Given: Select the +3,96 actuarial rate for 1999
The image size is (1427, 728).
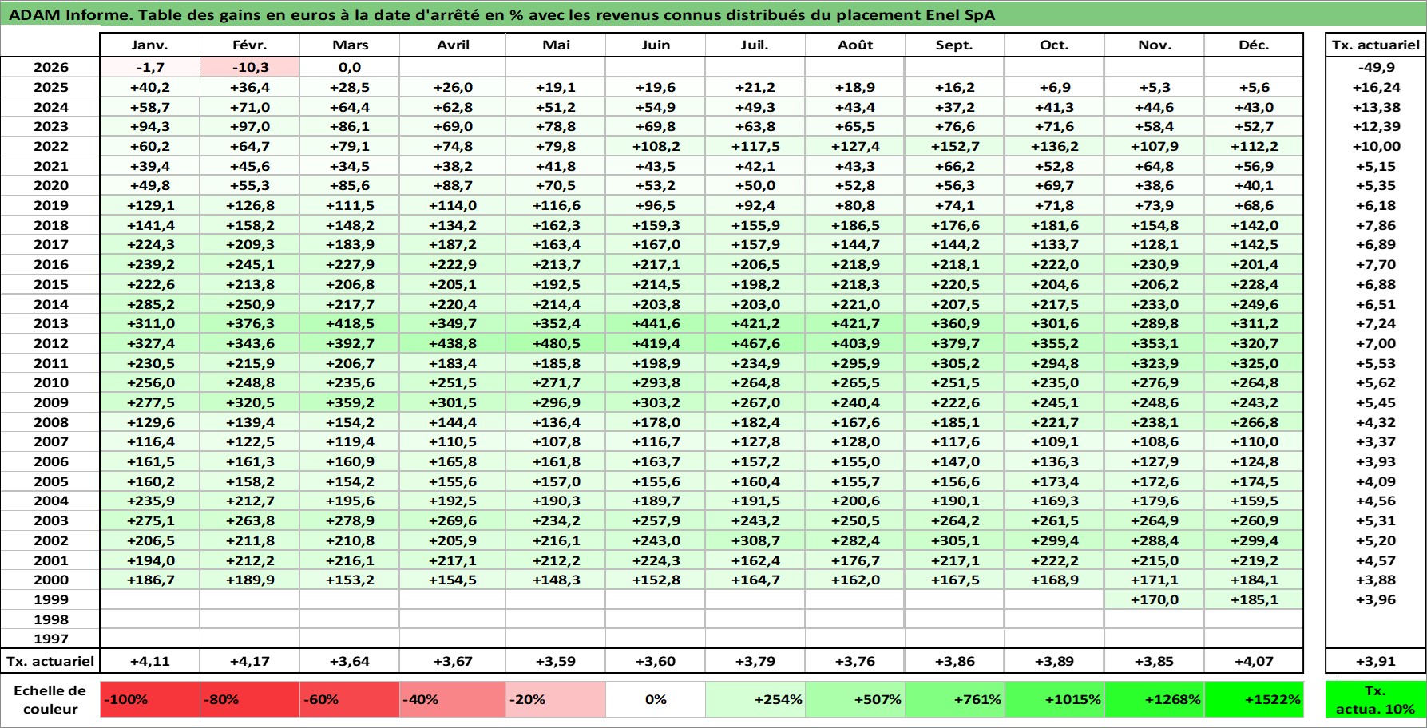Looking at the screenshot, I should pos(1375,599).
